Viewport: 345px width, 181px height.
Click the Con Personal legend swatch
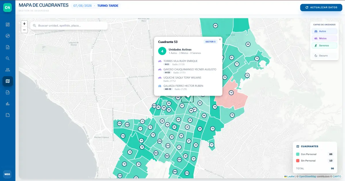tap(298, 154)
